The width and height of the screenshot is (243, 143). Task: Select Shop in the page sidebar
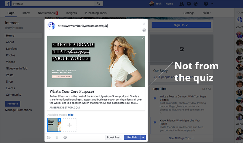tap(9, 81)
